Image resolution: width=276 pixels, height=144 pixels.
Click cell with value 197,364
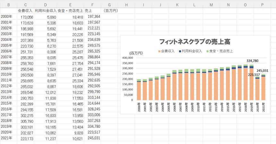92,17
